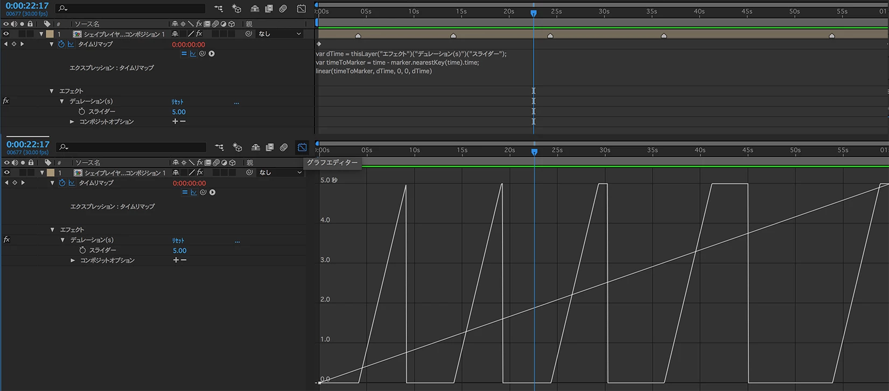Image resolution: width=889 pixels, height=391 pixels.
Task: Hide layer 1 with eye in upper panel
Action: 6,33
